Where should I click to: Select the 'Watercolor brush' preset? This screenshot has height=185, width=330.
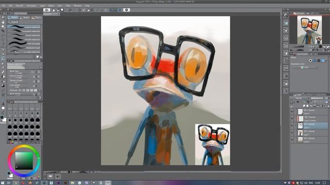pos(24,48)
